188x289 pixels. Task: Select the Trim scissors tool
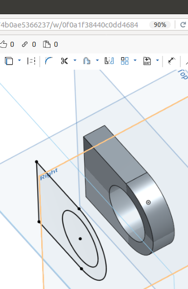(64, 61)
